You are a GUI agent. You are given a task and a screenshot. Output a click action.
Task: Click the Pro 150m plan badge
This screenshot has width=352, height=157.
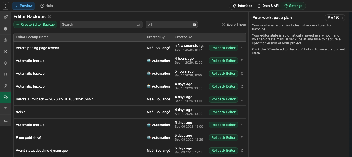[x=335, y=18]
